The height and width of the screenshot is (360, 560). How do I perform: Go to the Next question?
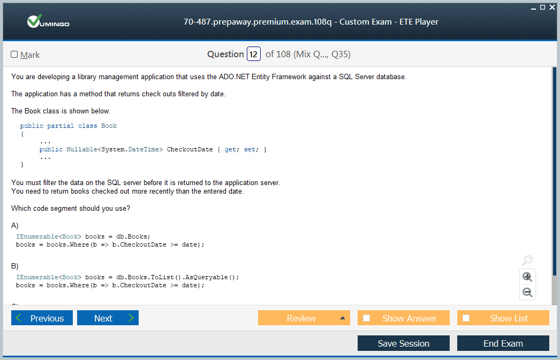[108, 318]
